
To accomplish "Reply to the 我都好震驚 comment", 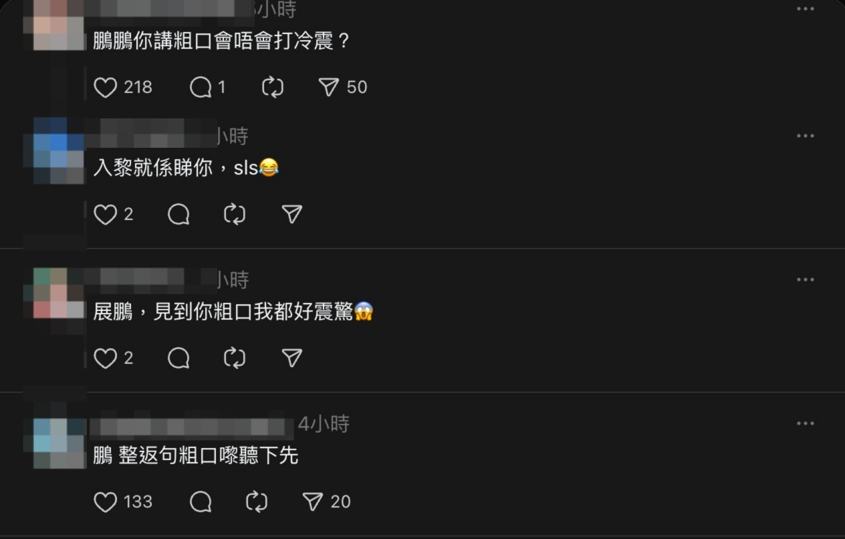I will [178, 358].
